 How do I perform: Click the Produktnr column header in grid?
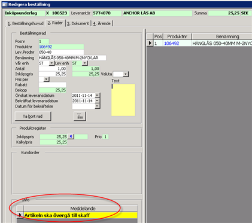[177, 36]
